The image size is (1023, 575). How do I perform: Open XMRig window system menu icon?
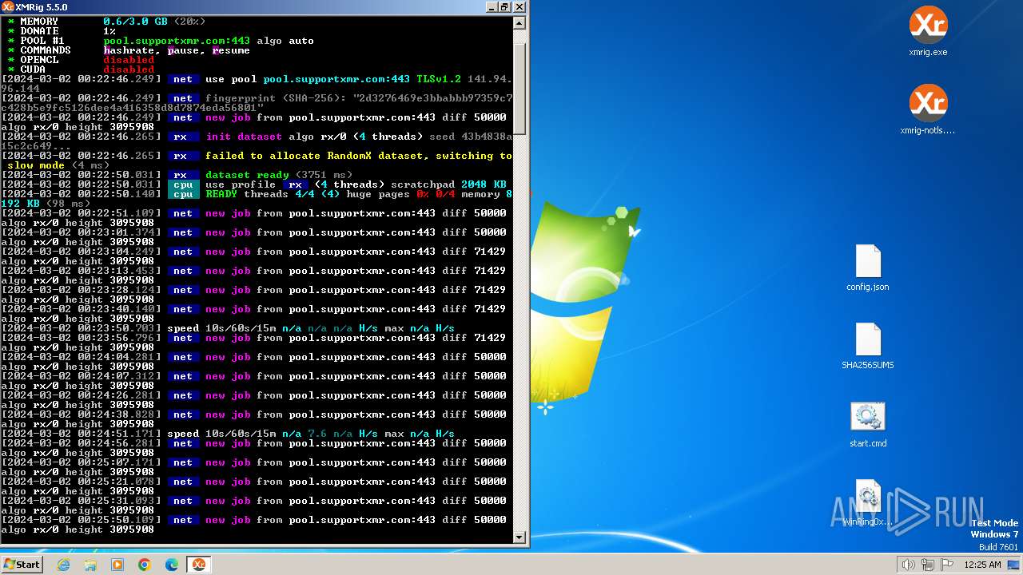click(x=7, y=7)
